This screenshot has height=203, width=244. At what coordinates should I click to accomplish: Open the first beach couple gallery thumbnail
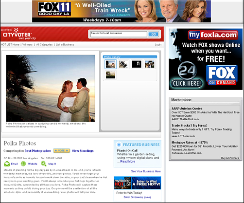pos(110,64)
